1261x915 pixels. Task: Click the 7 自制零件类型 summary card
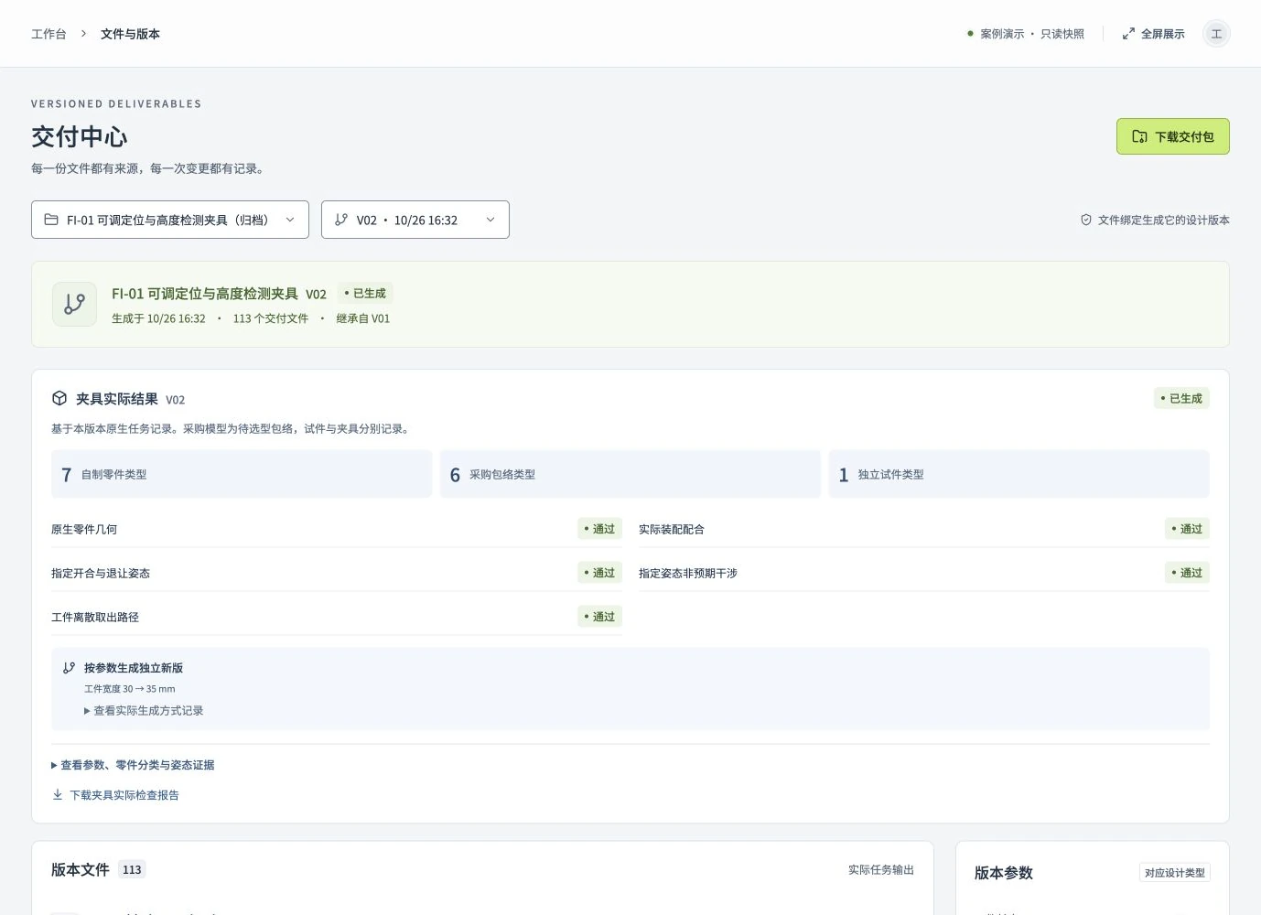pyautogui.click(x=242, y=474)
